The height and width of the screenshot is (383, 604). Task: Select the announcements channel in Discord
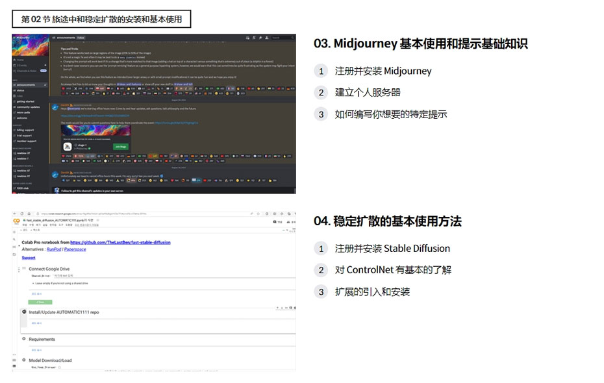pos(30,84)
